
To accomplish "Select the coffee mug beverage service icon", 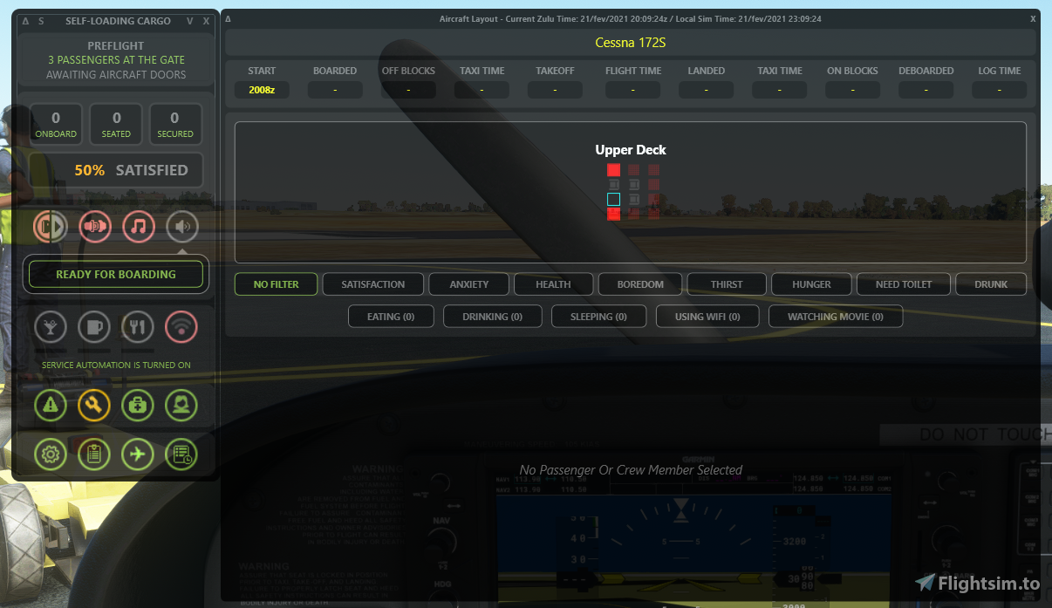I will click(93, 327).
